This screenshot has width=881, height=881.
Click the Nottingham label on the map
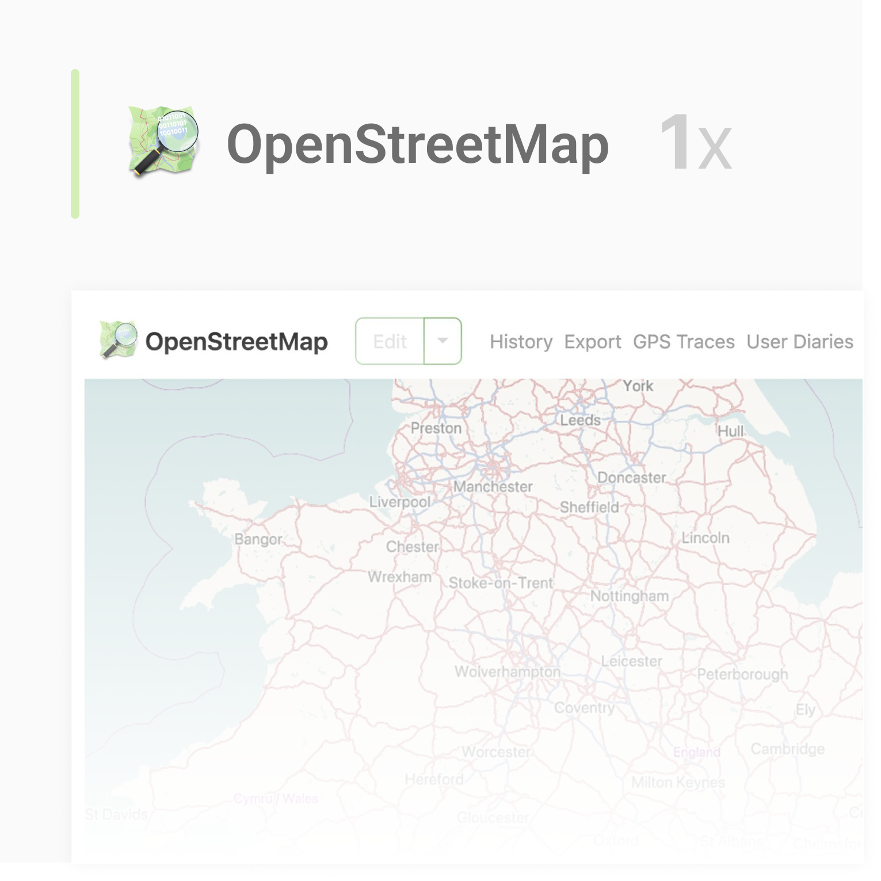pos(630,597)
